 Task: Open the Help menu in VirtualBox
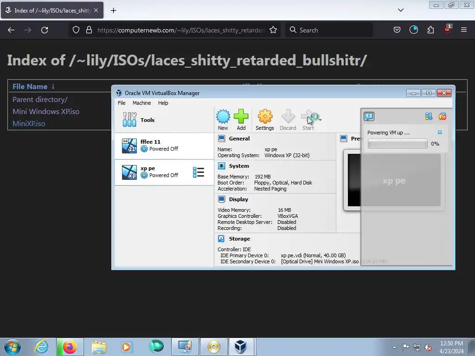pos(163,103)
